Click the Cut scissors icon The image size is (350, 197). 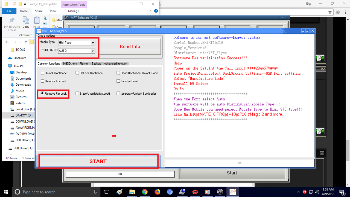click(45, 18)
